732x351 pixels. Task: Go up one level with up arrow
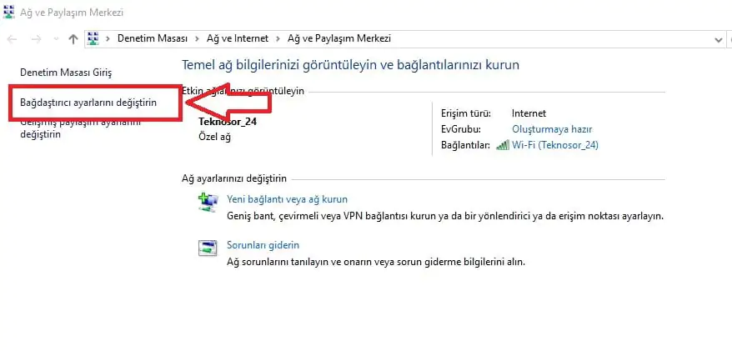[x=73, y=39]
